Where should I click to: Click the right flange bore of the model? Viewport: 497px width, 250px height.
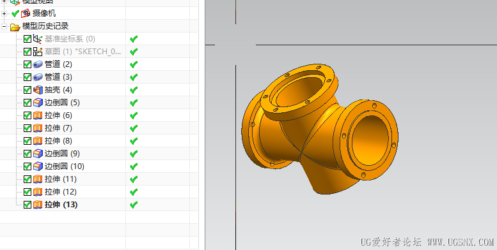point(370,140)
